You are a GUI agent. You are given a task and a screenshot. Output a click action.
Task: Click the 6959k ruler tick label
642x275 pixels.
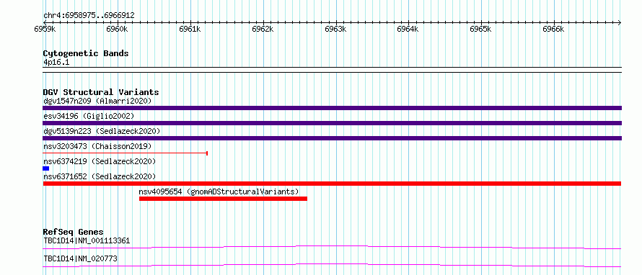pos(45,29)
